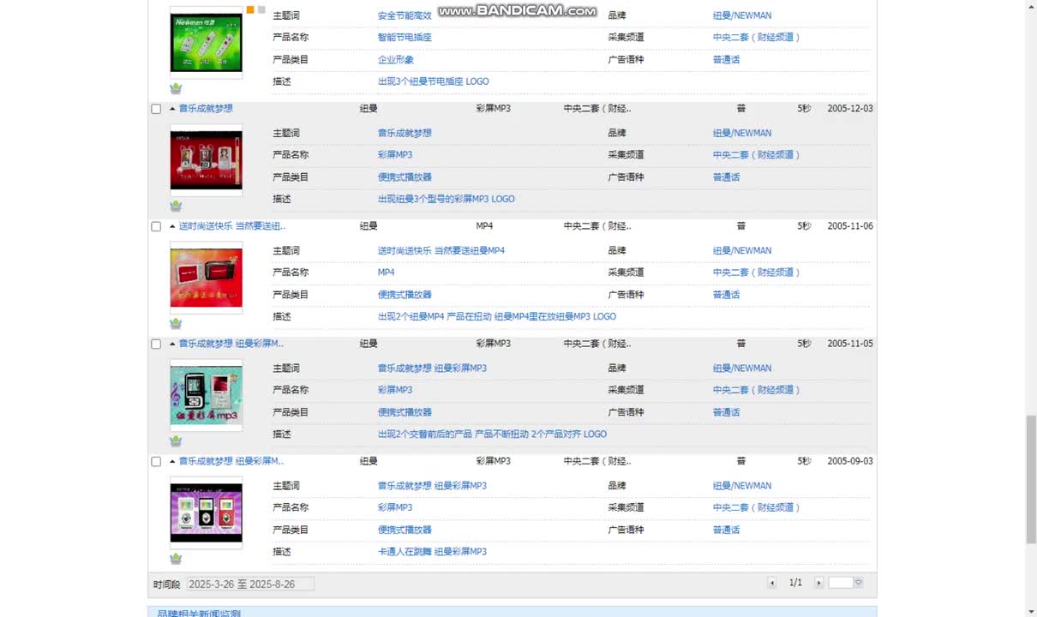The height and width of the screenshot is (617, 1037).
Task: Open the page jump dropdown in pager
Action: 858,583
